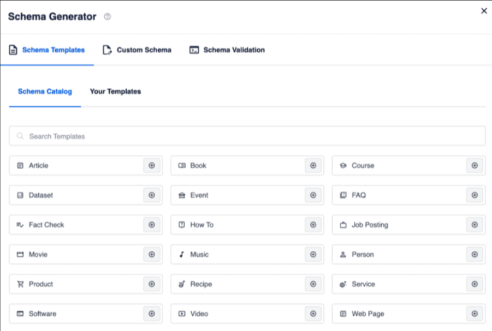Add the Web Page schema template

475,314
